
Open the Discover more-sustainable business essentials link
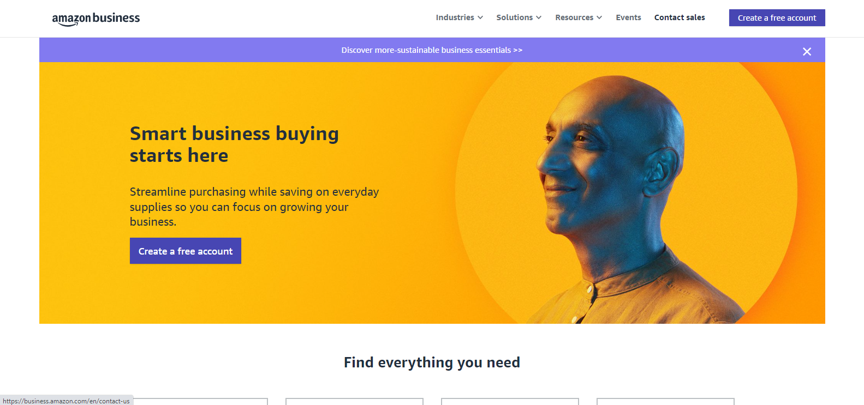pyautogui.click(x=432, y=50)
